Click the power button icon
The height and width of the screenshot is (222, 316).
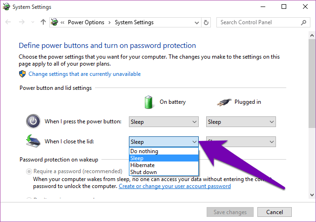click(33, 121)
